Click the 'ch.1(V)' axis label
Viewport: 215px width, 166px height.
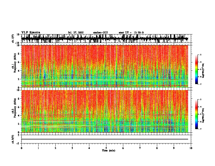(x=13, y=39)
